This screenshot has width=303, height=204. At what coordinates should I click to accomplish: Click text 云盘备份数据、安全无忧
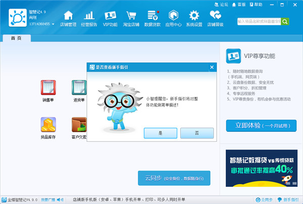253,82
